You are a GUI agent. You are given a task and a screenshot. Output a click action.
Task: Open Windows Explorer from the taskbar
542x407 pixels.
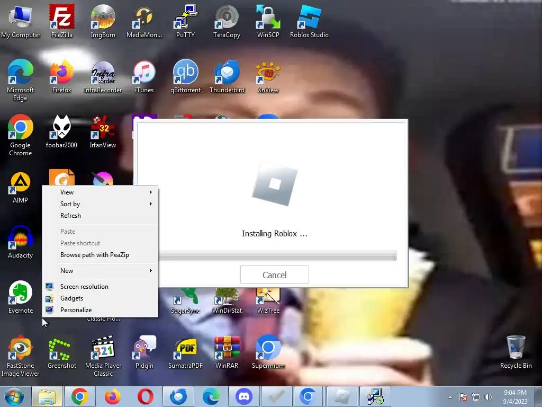tap(47, 396)
